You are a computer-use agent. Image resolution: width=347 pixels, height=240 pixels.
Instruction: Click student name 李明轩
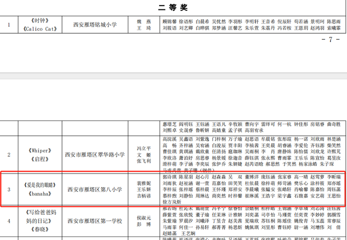tap(252, 21)
